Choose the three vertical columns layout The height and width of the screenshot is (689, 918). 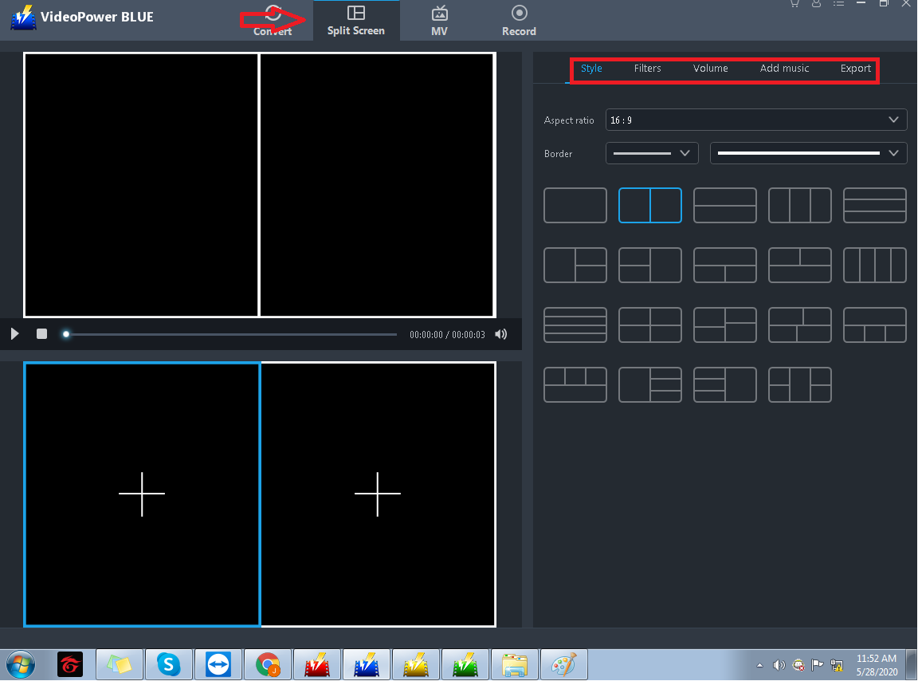799,206
